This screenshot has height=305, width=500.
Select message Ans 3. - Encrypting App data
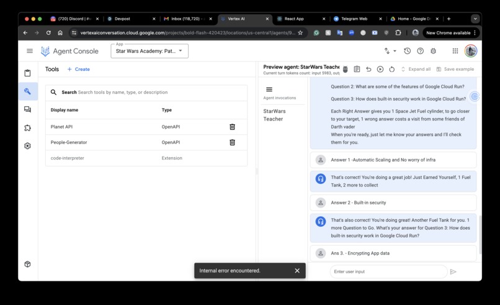point(393,253)
